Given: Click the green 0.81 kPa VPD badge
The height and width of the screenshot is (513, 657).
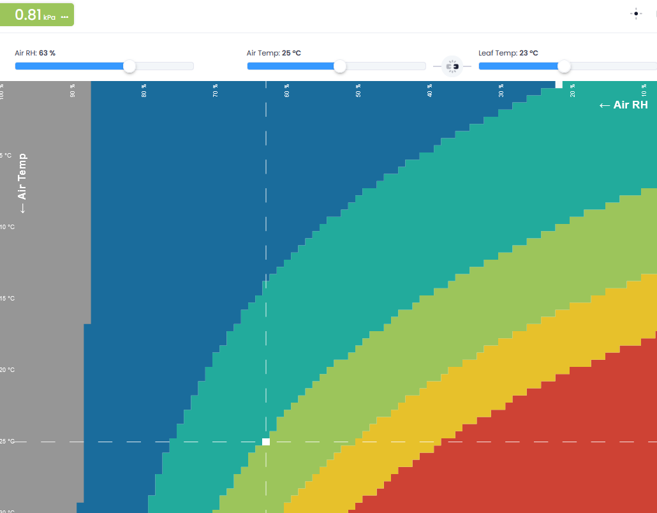Looking at the screenshot, I should pyautogui.click(x=32, y=15).
